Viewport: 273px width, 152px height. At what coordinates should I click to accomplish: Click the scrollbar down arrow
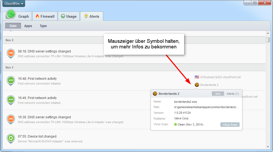[x=268, y=147]
